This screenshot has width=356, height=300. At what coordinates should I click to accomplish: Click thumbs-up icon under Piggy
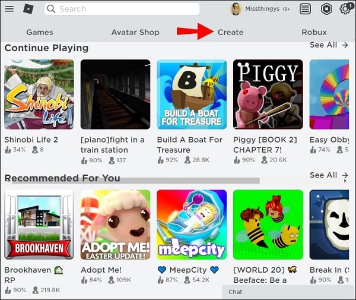point(237,160)
